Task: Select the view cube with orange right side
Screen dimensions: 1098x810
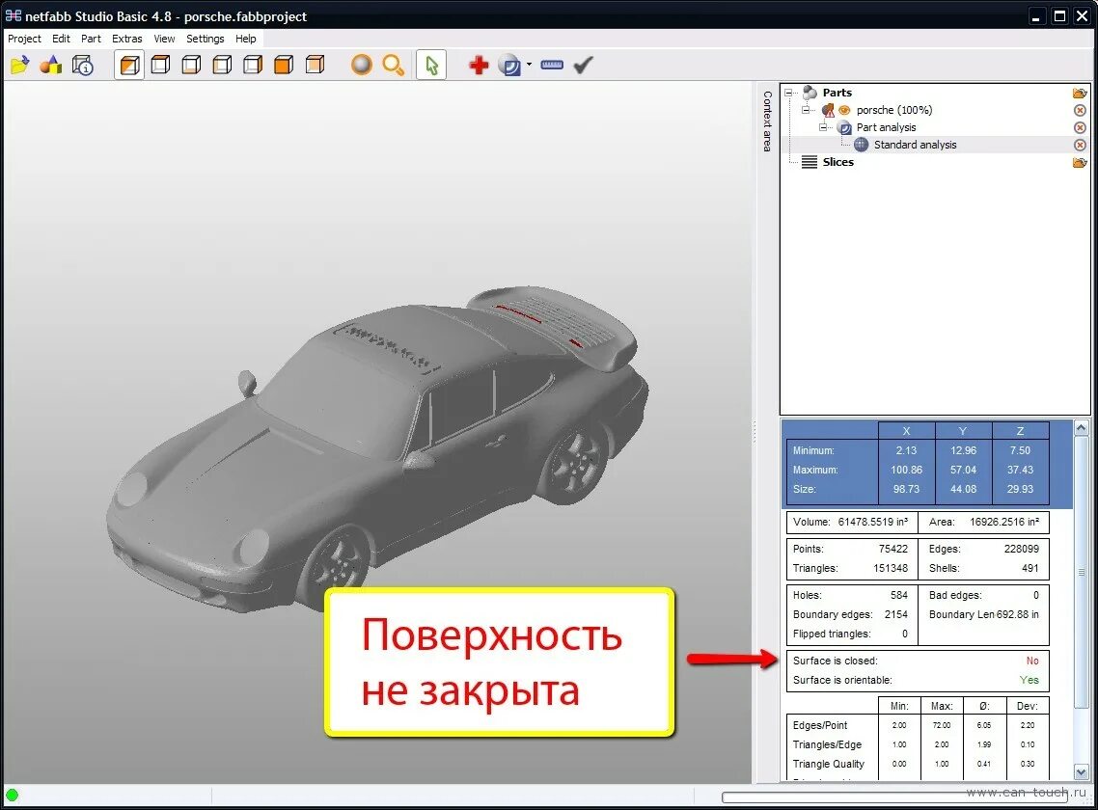Action: (253, 66)
